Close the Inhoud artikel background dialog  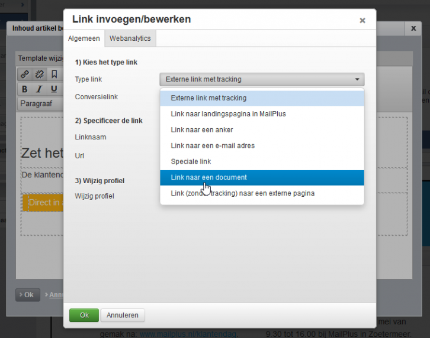413,28
